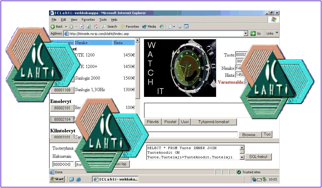Click the Sunlogix 1,3GHz product name
Image resolution: width=322 pixels, height=188 pixels.
tap(90, 90)
